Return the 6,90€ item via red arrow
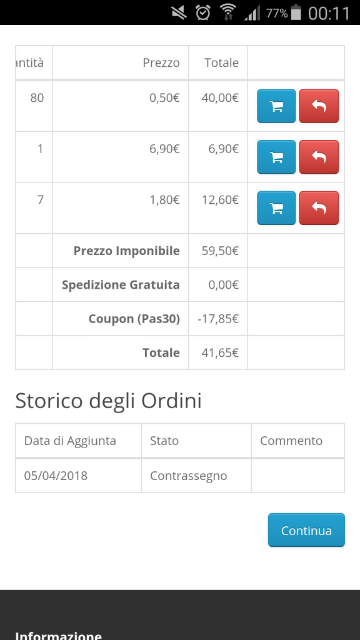This screenshot has height=640, width=360. point(319,157)
